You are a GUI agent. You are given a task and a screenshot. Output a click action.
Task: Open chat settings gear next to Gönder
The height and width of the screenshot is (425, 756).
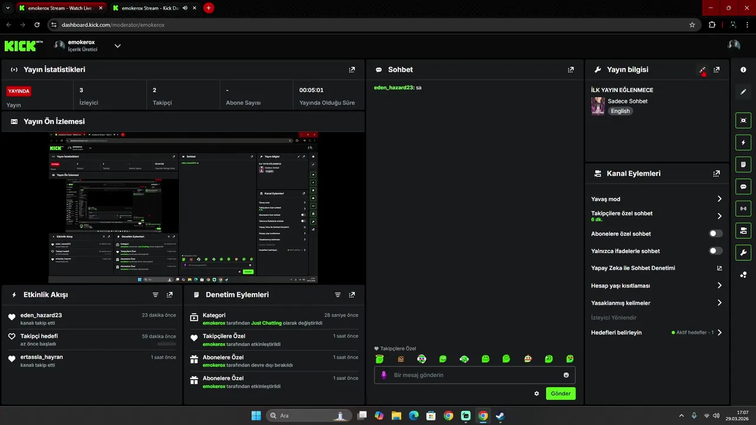tap(537, 394)
